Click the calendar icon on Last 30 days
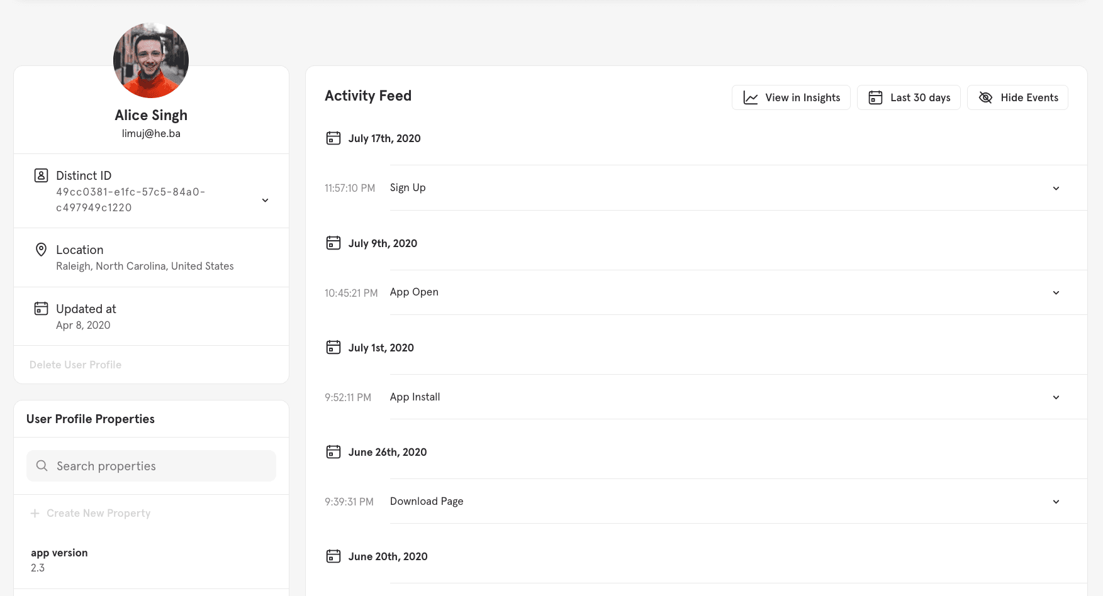This screenshot has width=1103, height=596. [875, 97]
